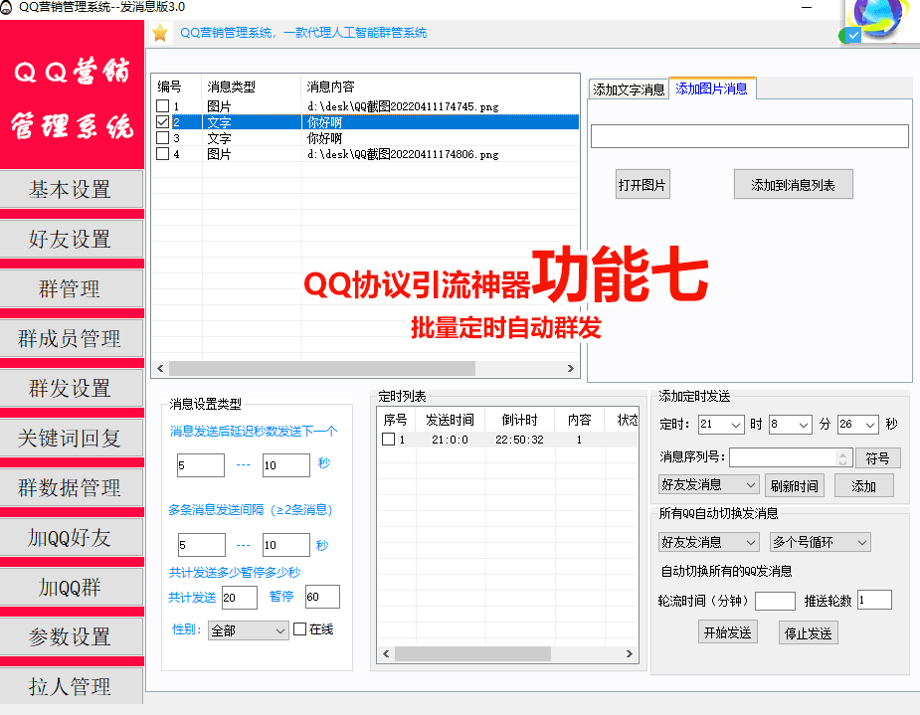Viewport: 920px width, 715px height.
Task: Check the box for message row 3
Action: point(162,138)
